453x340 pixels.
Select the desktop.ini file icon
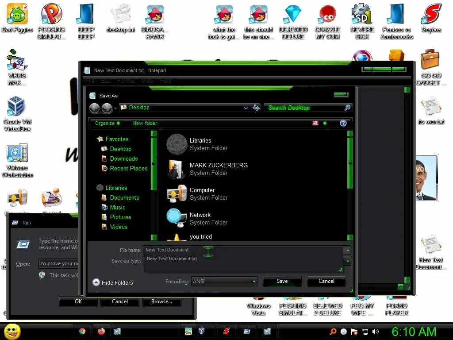point(120,17)
